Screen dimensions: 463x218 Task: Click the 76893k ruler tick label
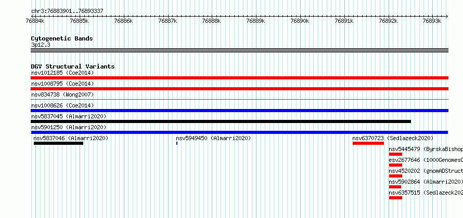pos(432,21)
